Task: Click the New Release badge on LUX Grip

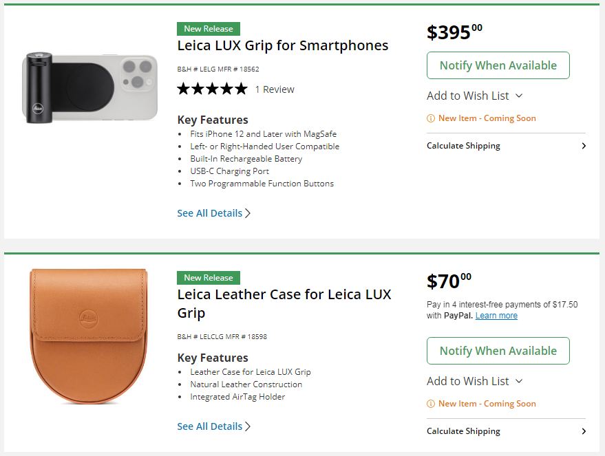Action: coord(209,29)
